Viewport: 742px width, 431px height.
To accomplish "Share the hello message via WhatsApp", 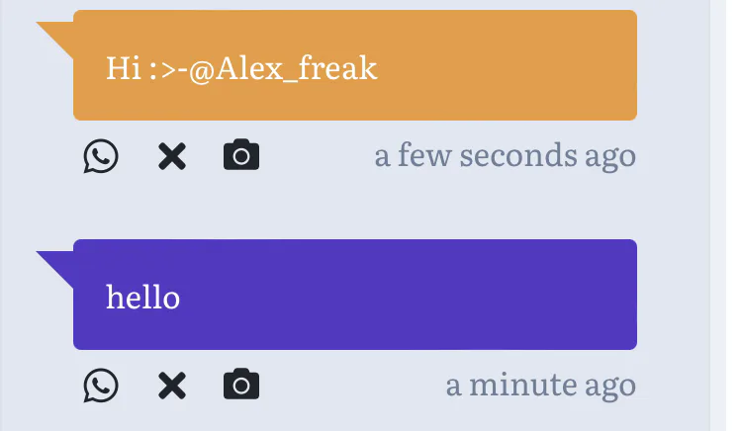I will [x=101, y=386].
